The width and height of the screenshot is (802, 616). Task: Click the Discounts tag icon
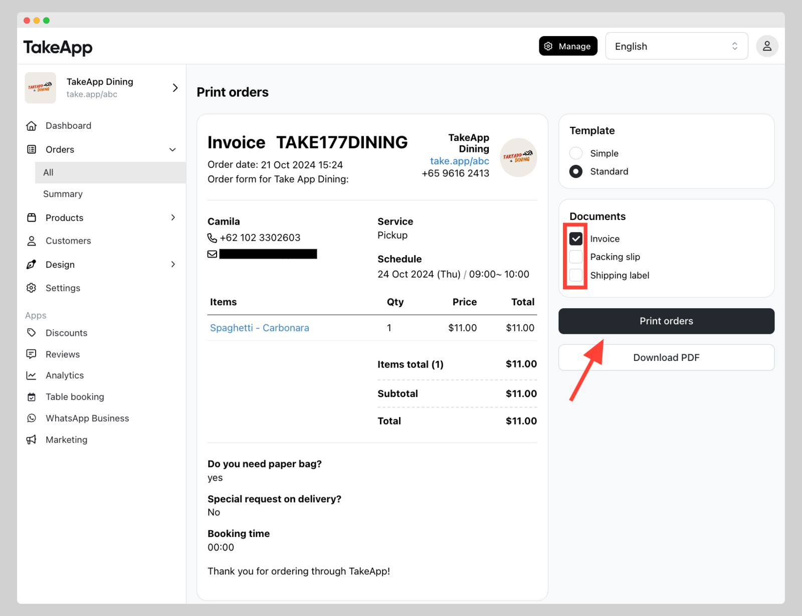click(x=32, y=333)
